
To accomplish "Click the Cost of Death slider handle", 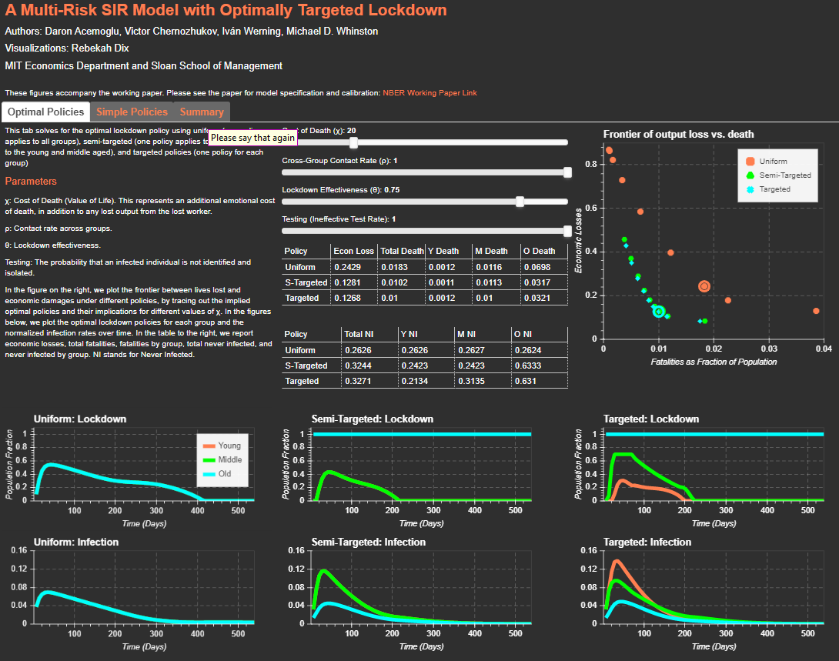I will click(x=353, y=142).
